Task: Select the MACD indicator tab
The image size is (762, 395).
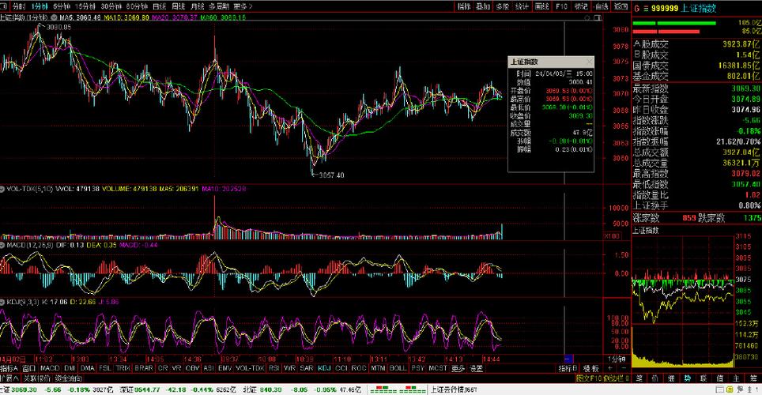Action: pos(51,369)
